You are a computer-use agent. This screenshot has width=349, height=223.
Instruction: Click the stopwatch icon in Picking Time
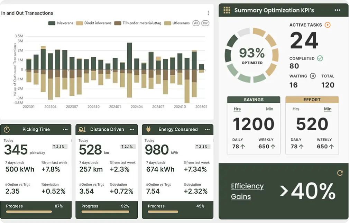pyautogui.click(x=7, y=129)
